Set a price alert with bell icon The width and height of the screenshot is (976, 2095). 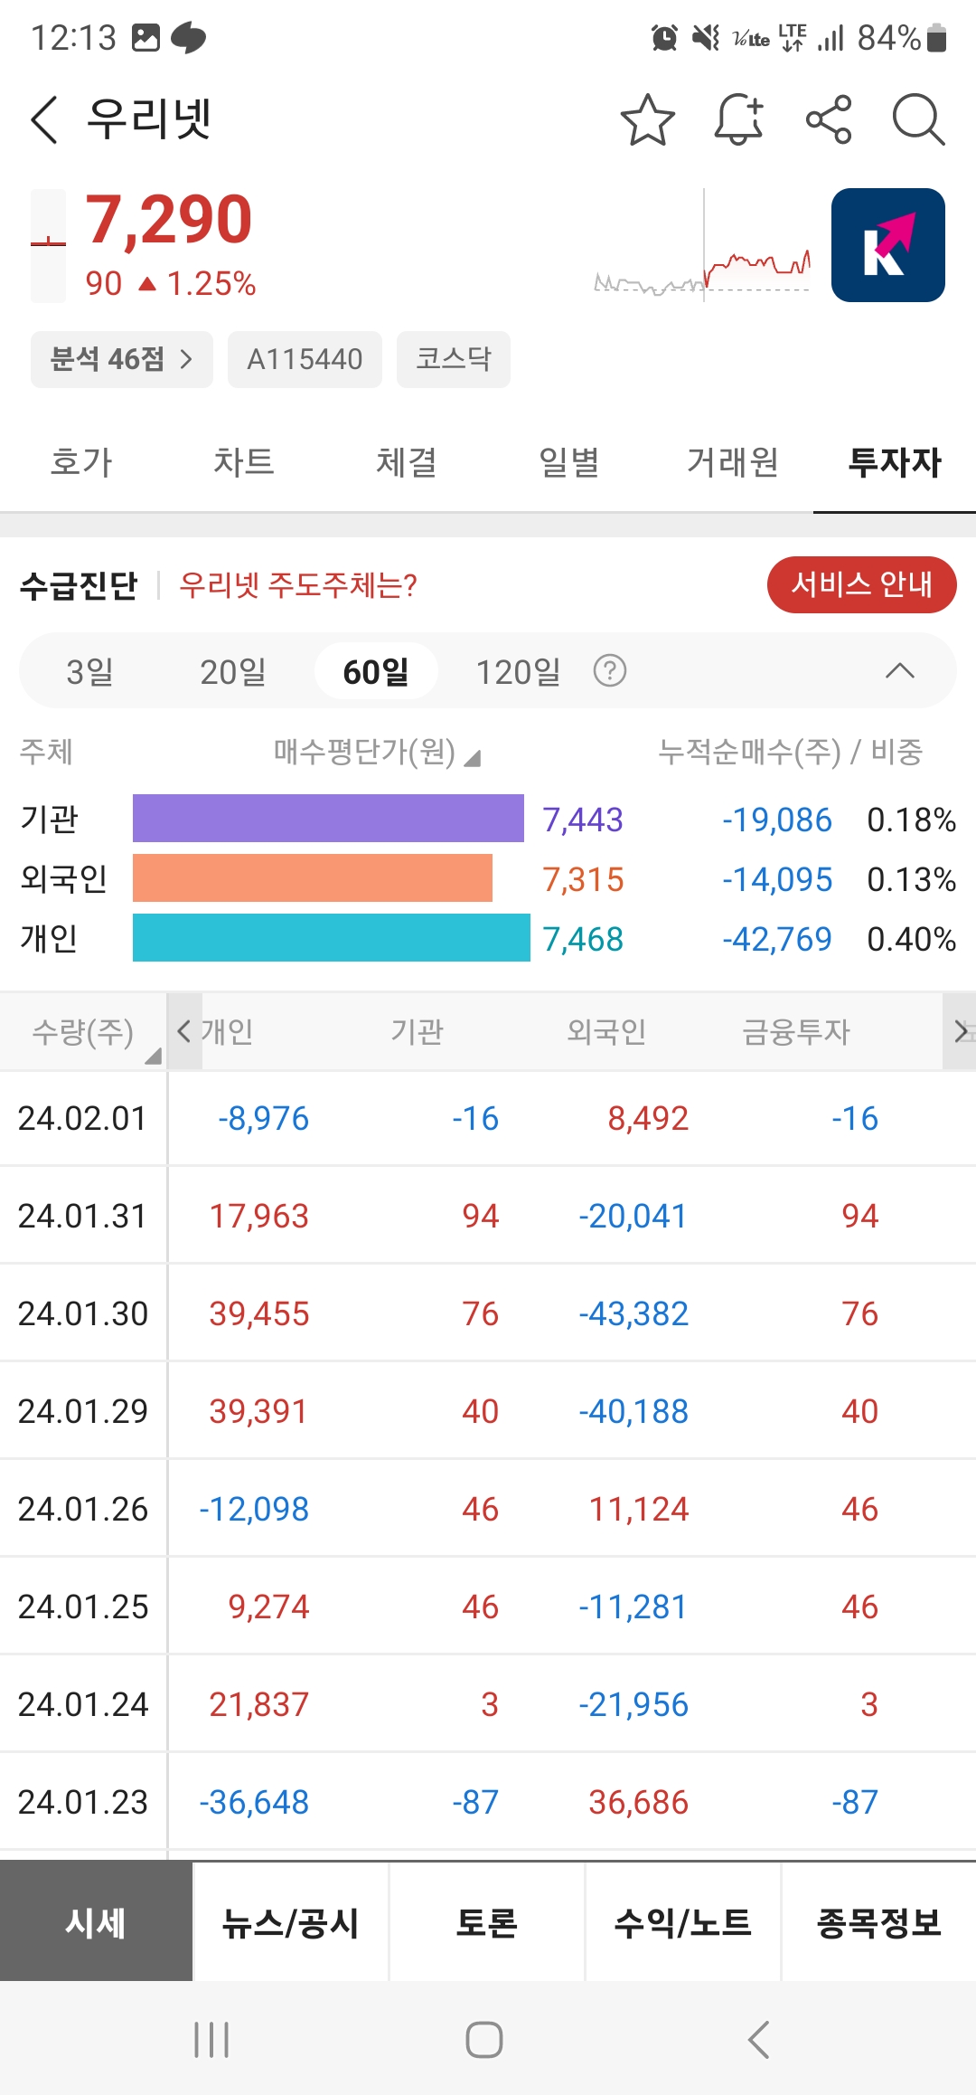pos(739,119)
